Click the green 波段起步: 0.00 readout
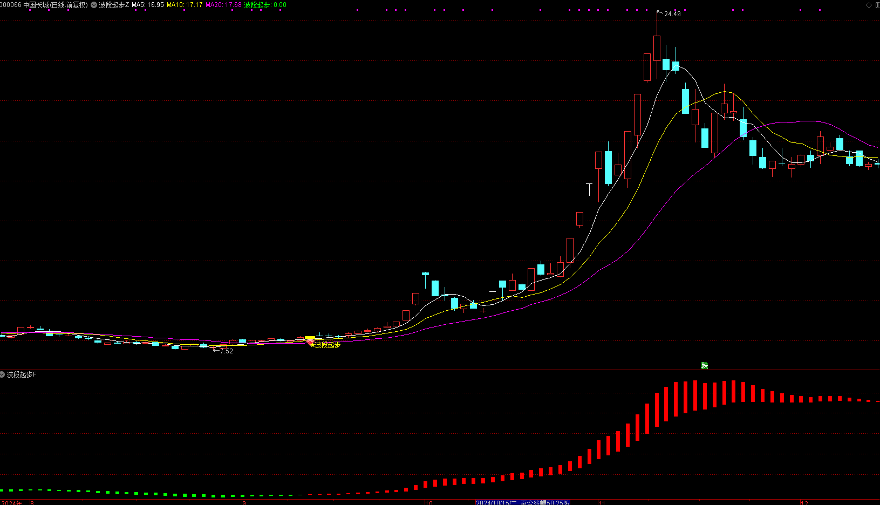Viewport: 880px width, 505px height. (x=265, y=5)
